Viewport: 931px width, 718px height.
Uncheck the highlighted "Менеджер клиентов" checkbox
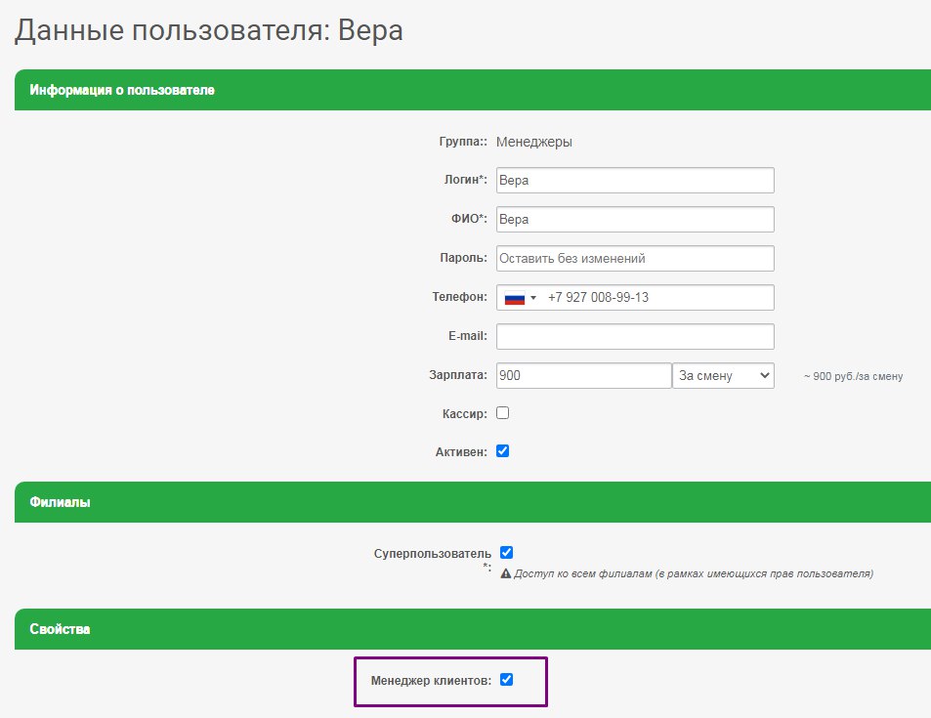point(506,681)
